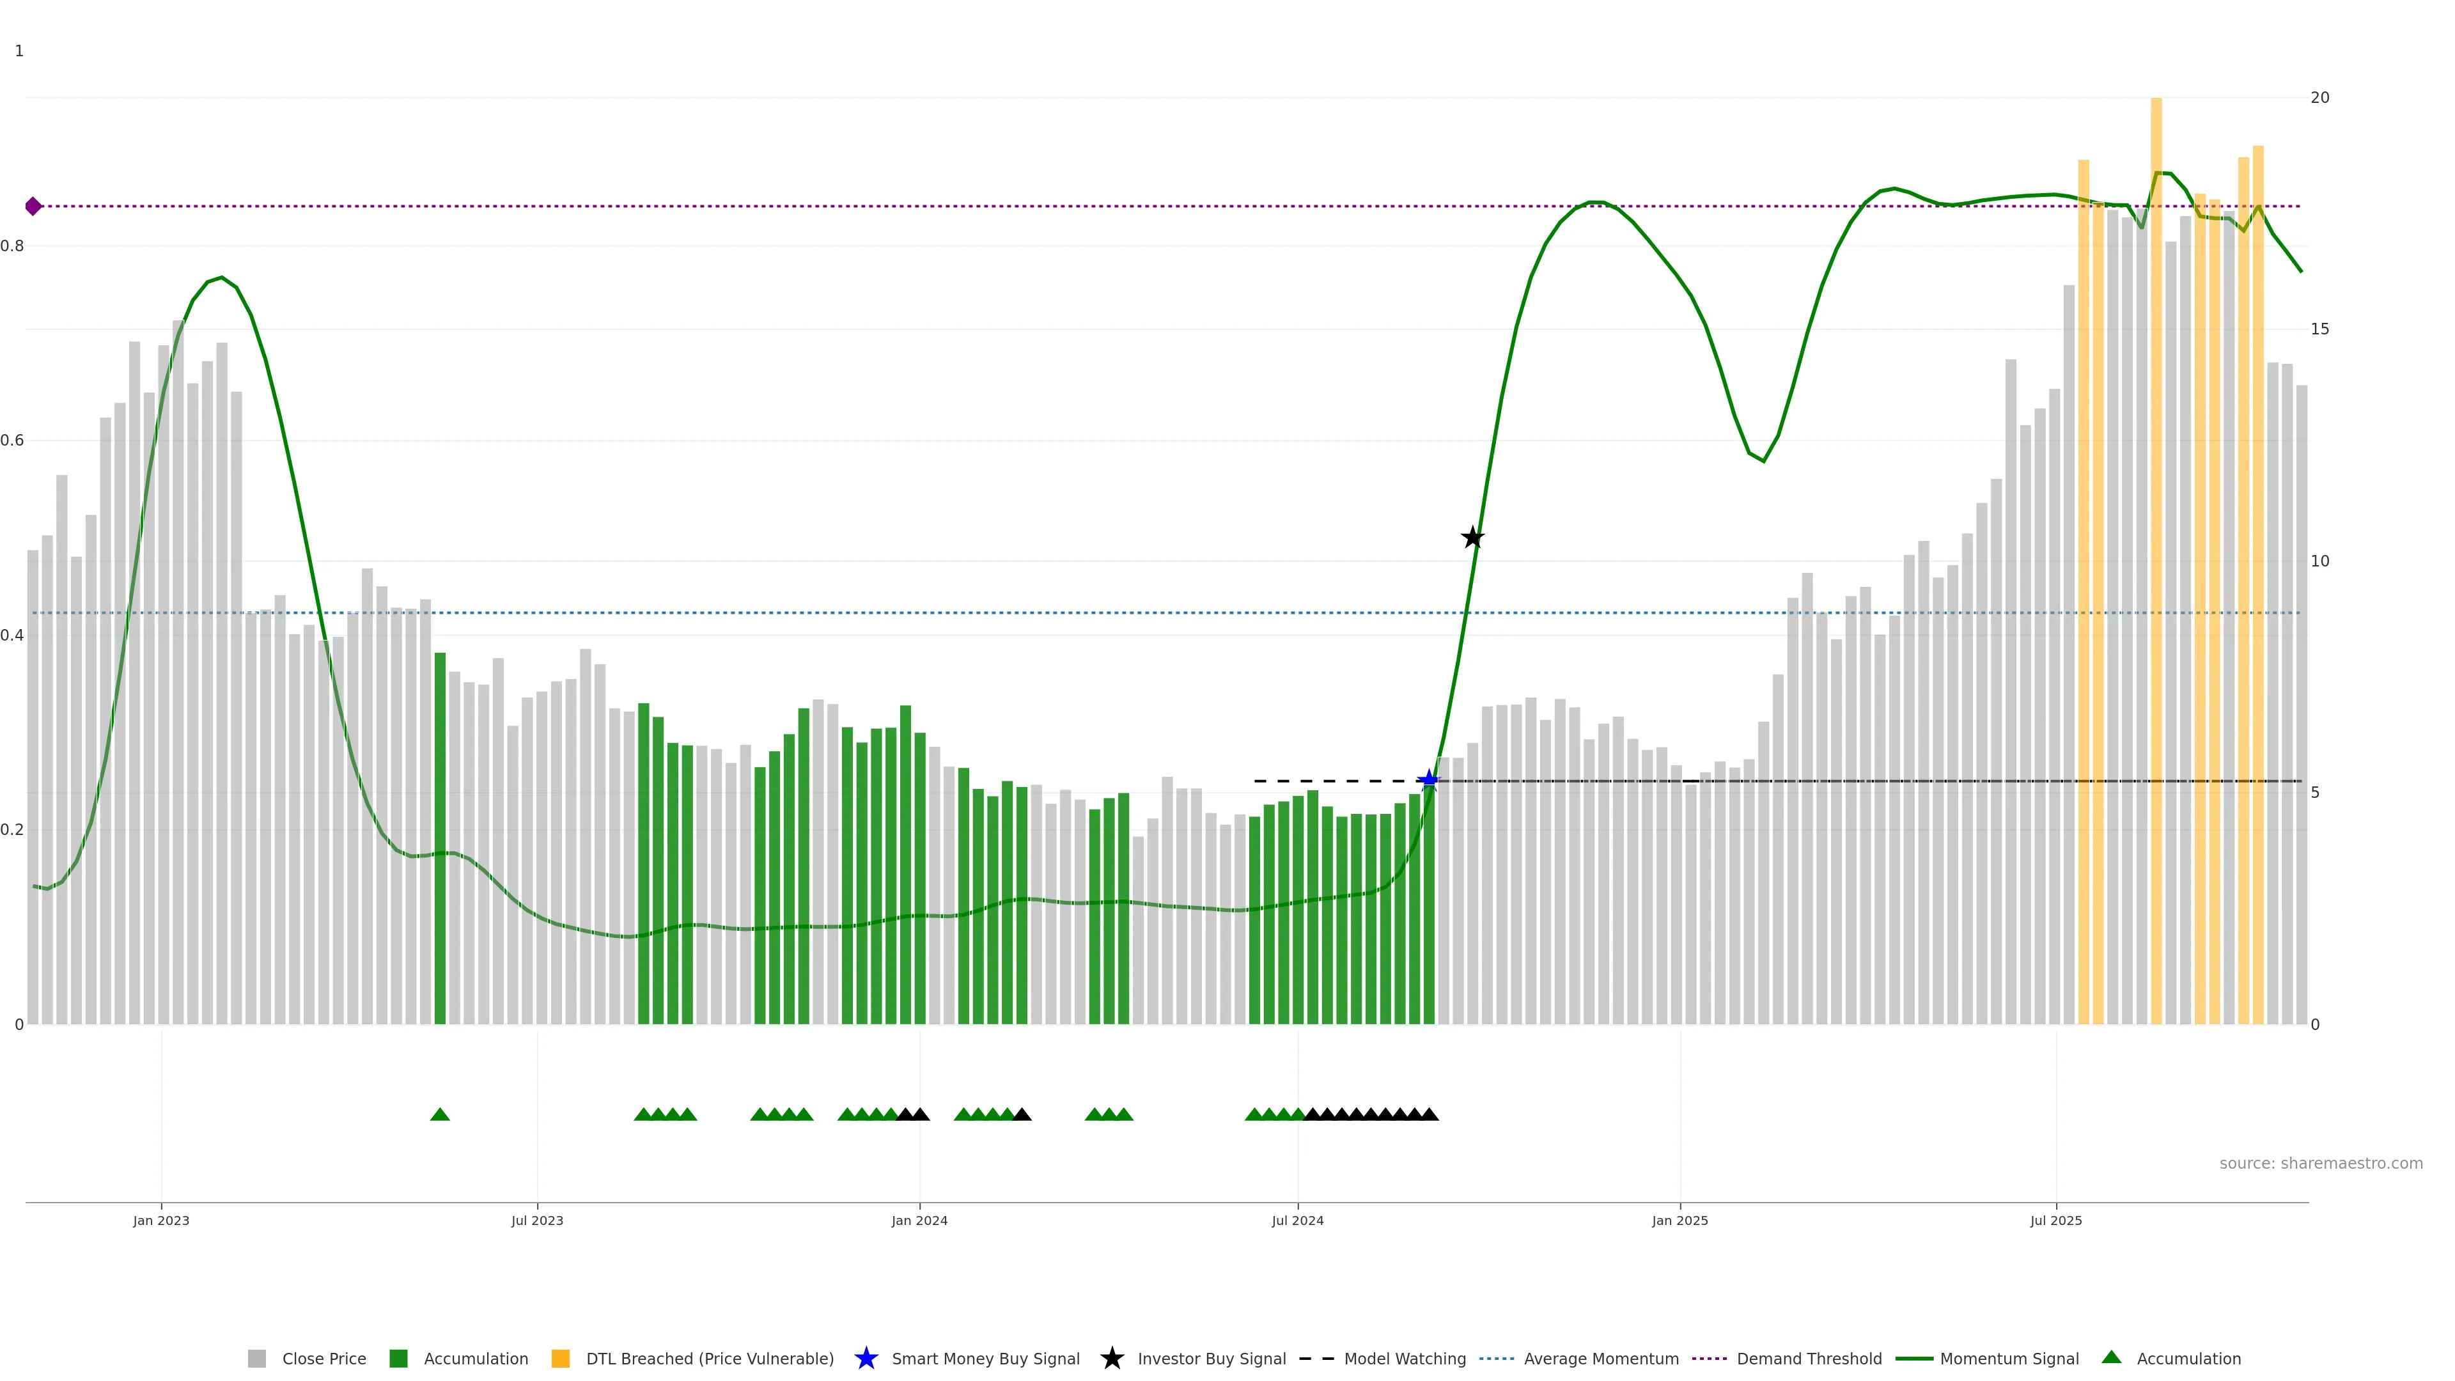This screenshot has height=1381, width=2455.
Task: Click the lone green accumulation triangle near Jul 2023
Action: click(439, 1114)
